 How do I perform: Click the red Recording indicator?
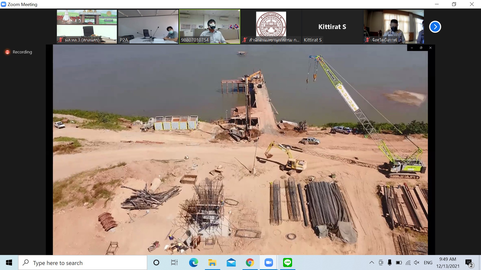[8, 52]
